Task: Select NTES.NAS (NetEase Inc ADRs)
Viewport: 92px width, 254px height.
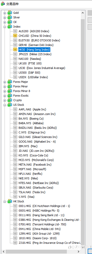Action: tap(39, 183)
